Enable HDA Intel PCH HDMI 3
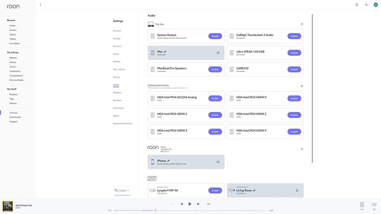The image size is (381, 214). 215,132
